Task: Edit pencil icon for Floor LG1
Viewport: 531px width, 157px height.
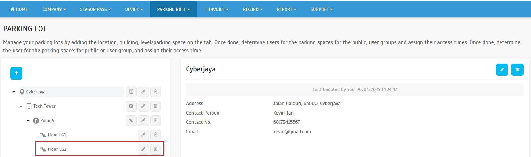Action: [143, 135]
